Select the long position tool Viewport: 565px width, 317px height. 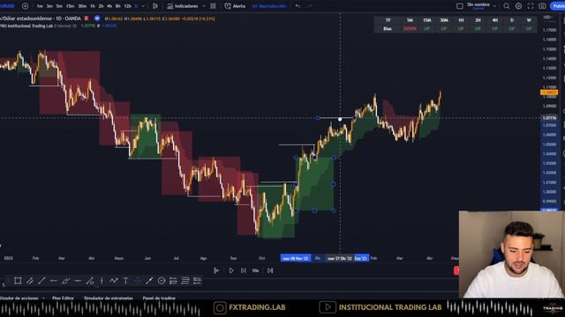tap(173, 281)
